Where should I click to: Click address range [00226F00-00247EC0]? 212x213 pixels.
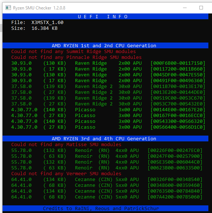click(175, 150)
